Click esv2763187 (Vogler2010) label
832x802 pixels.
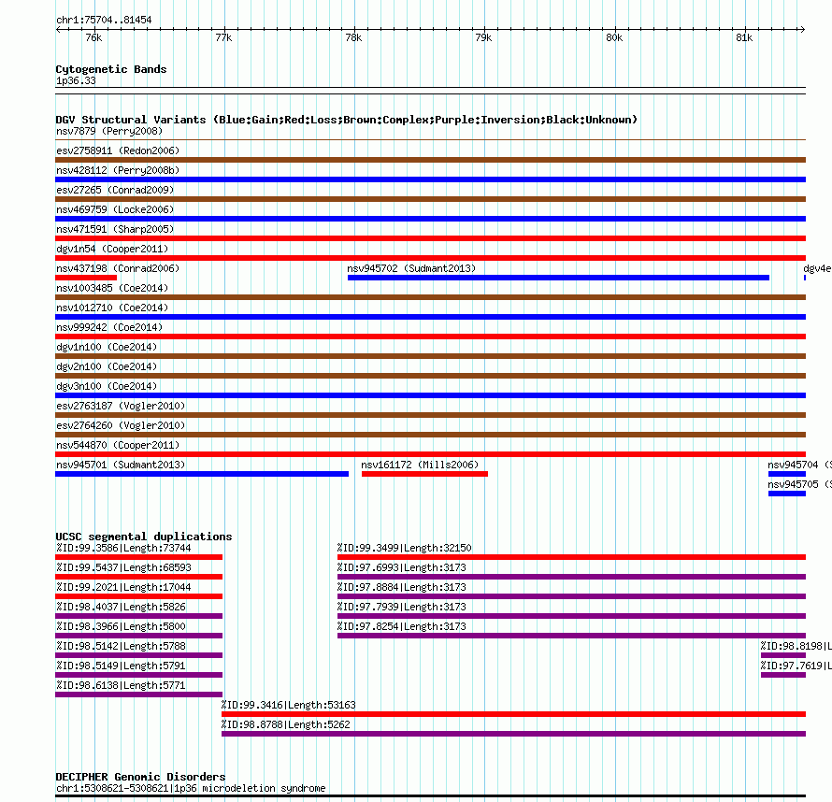pyautogui.click(x=121, y=406)
